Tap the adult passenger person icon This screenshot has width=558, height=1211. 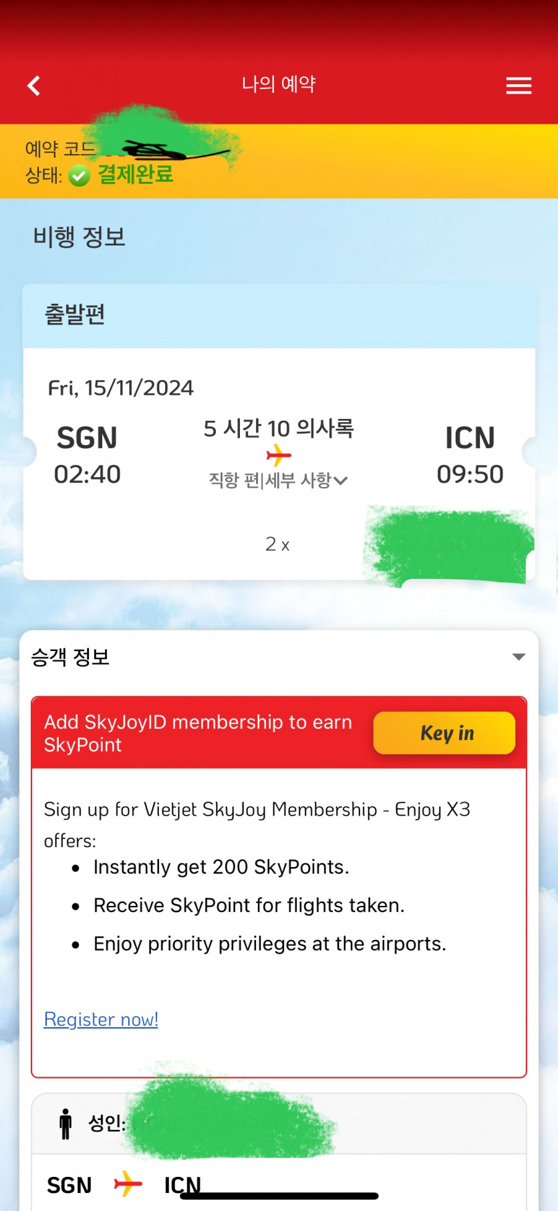(65, 1123)
